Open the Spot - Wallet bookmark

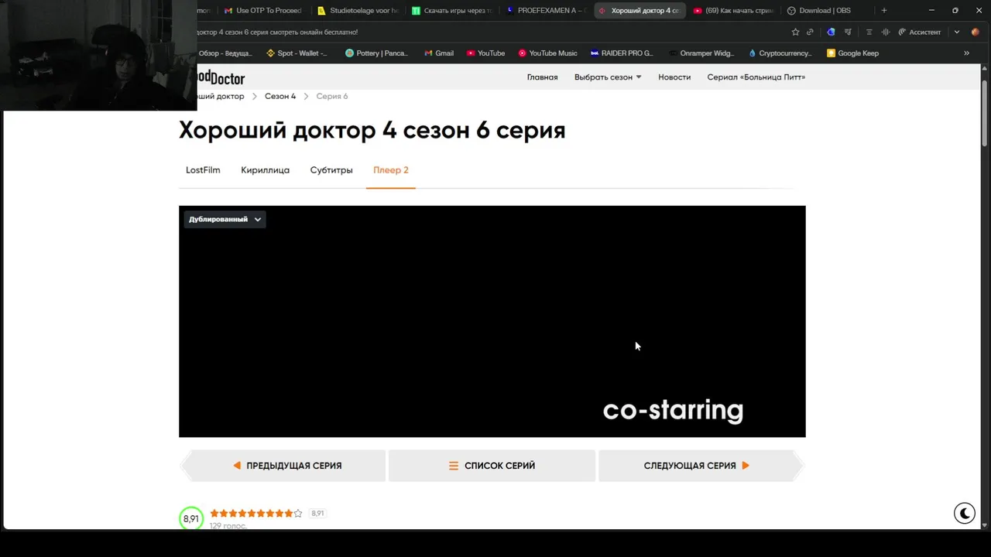click(x=297, y=53)
